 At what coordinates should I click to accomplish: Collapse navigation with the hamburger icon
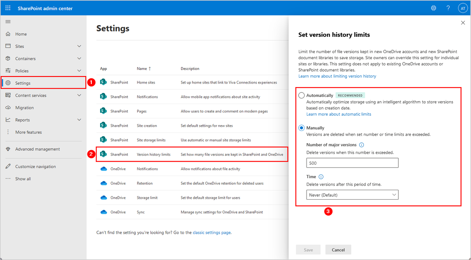click(x=8, y=22)
